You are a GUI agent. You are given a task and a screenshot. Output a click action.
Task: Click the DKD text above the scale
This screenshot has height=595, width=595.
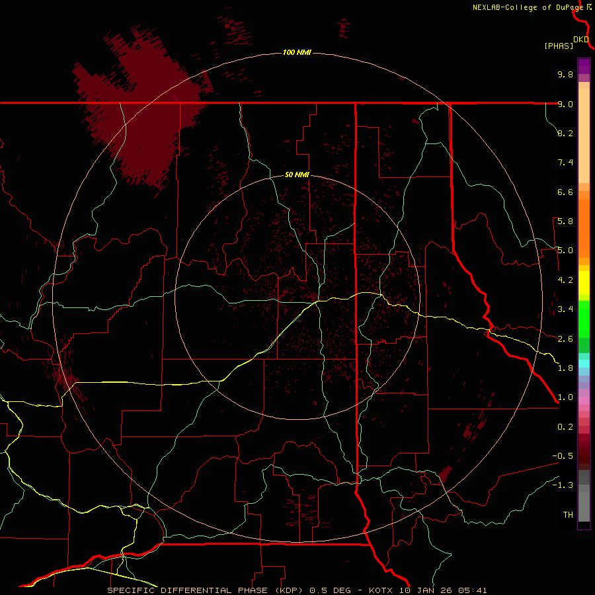click(x=581, y=40)
